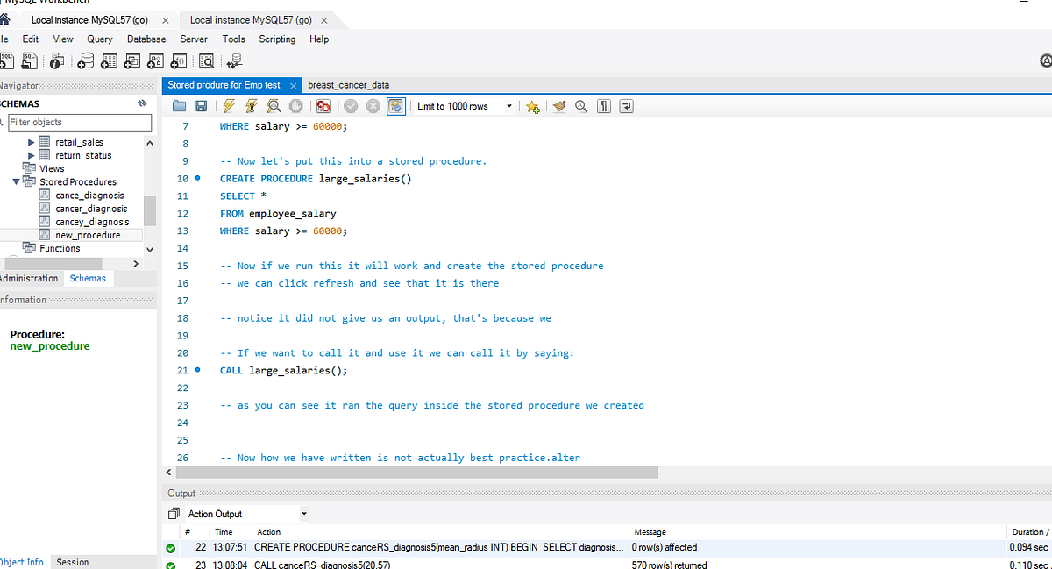Click the schema tree scroll-up arrow
Image resolution: width=1052 pixels, height=569 pixels.
tap(149, 143)
